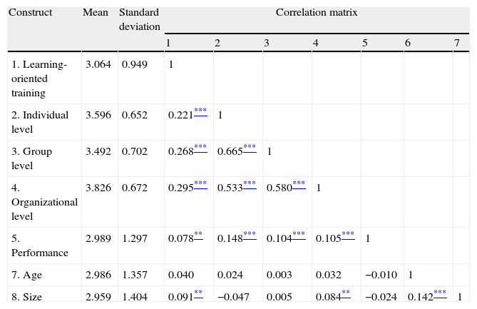This screenshot has height=309, width=477.
Task: Click the Learning-oriented training row label
Action: pos(39,78)
